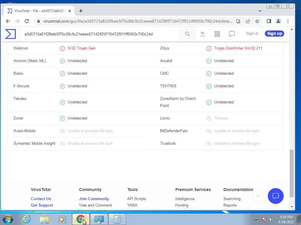
Task: Click the Arcabit undetected check icon
Action: pyautogui.click(x=209, y=61)
